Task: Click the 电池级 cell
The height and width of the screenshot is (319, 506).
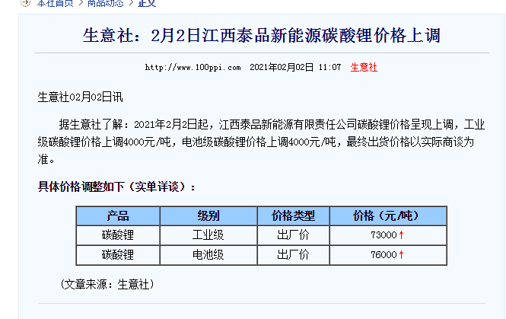Action: click(208, 255)
